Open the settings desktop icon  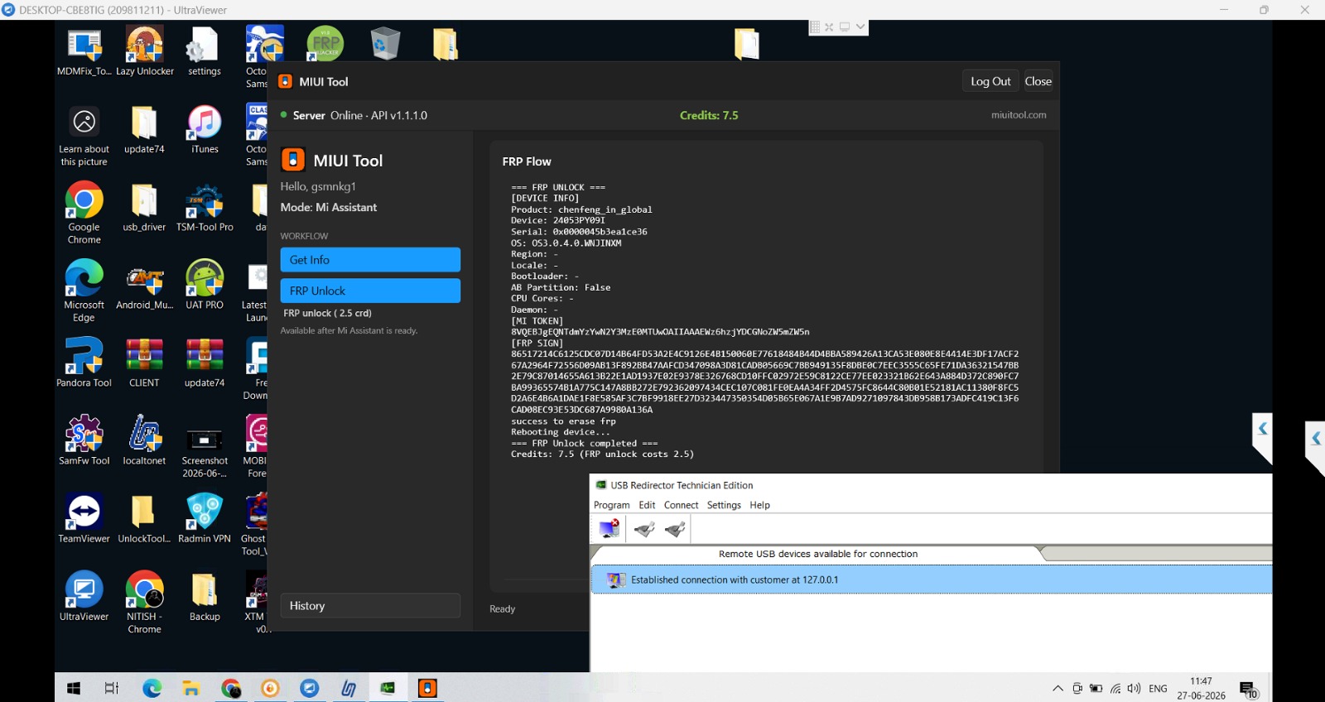point(205,51)
